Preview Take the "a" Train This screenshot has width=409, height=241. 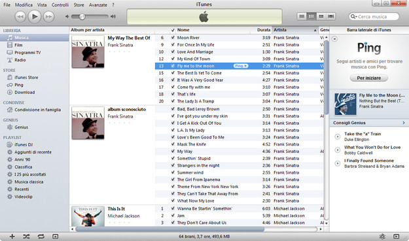337,137
